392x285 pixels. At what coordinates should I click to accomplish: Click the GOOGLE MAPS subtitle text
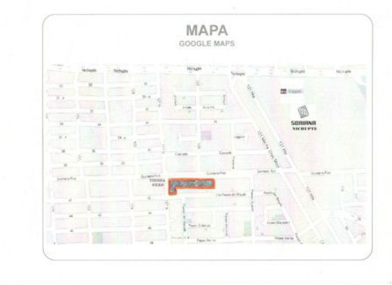click(x=207, y=43)
